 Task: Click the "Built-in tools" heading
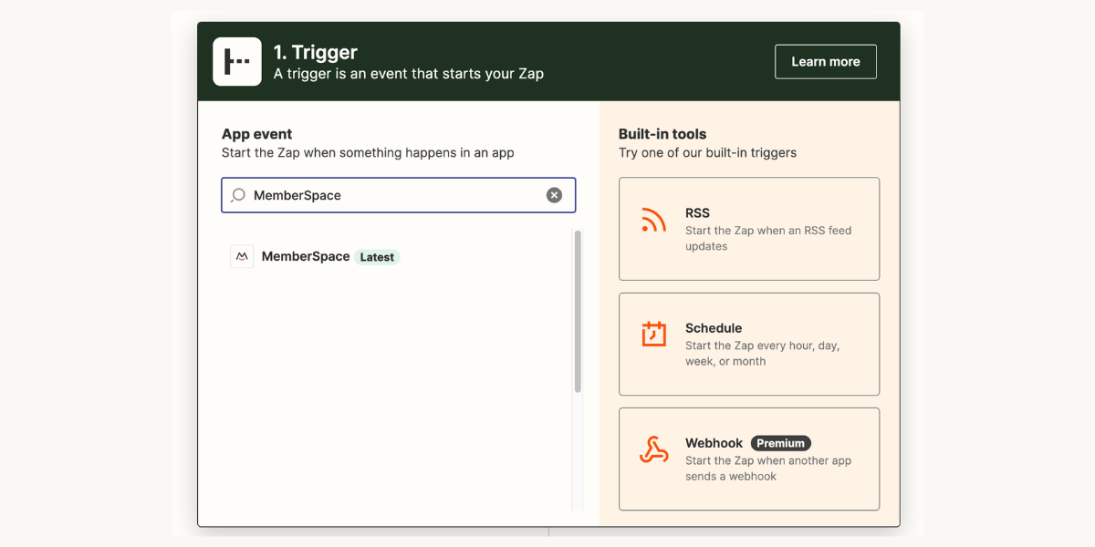[x=662, y=134]
